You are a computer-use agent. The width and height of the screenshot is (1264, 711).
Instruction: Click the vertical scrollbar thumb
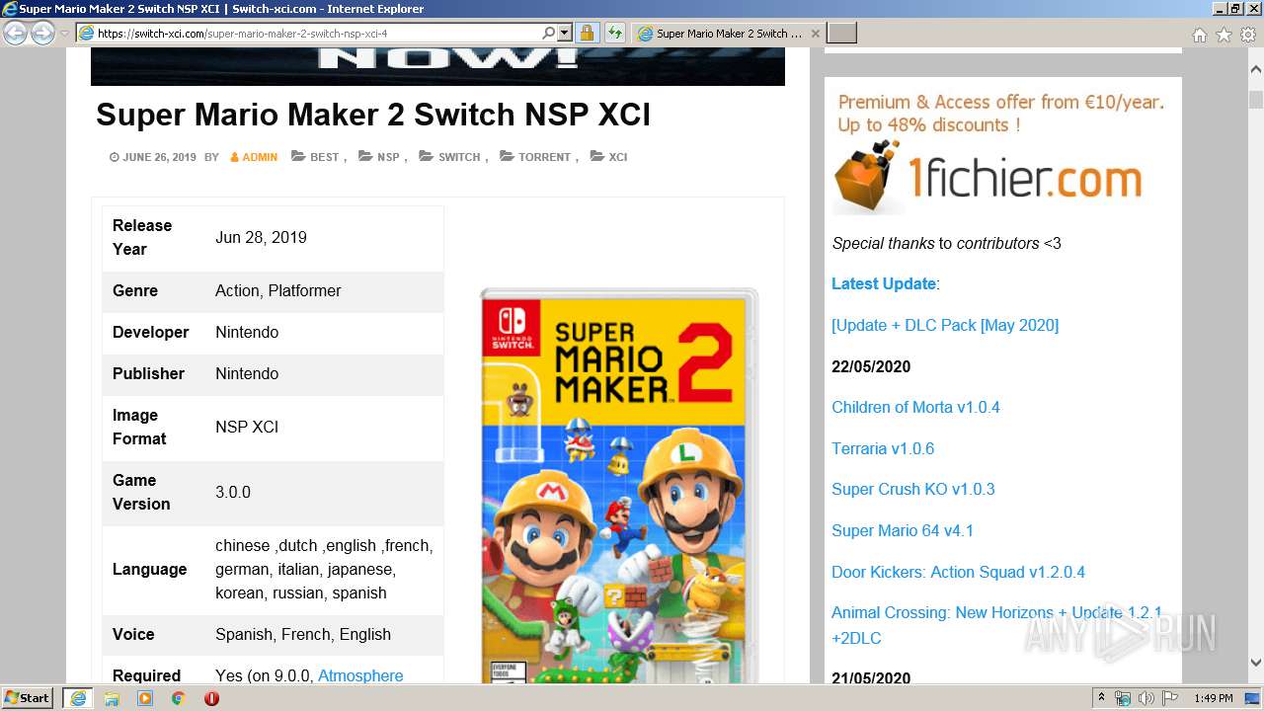(1255, 100)
